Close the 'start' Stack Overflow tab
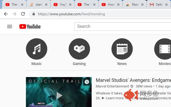This screenshot has width=171, height=107. click(46, 5)
